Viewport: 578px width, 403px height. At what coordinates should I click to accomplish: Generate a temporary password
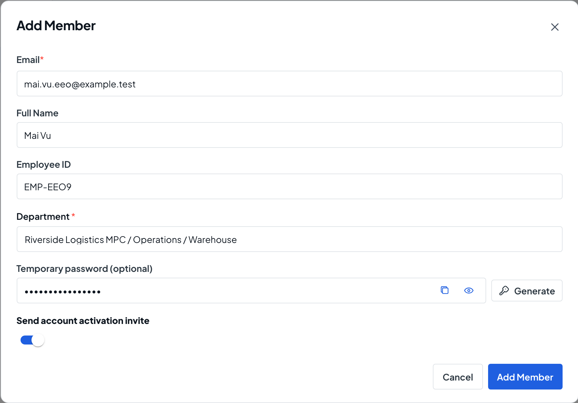pyautogui.click(x=527, y=291)
